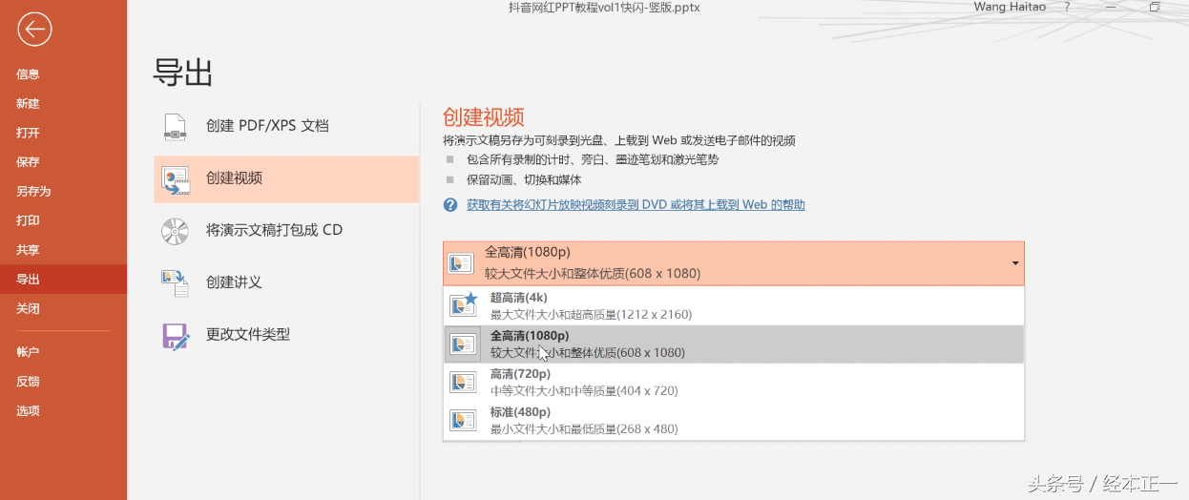Click the Create PDF/XPS document icon
The height and width of the screenshot is (500, 1189).
(x=175, y=127)
